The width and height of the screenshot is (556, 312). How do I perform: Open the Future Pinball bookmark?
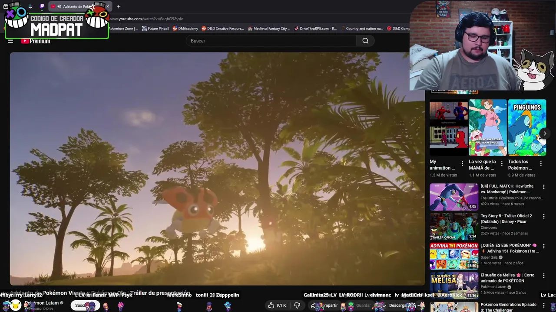coord(156,29)
